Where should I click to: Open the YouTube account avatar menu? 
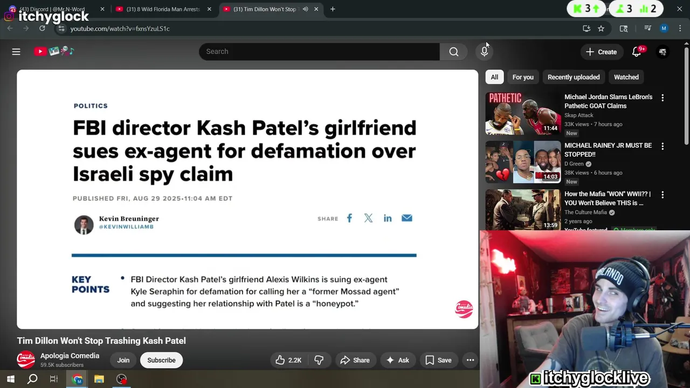[x=663, y=52]
